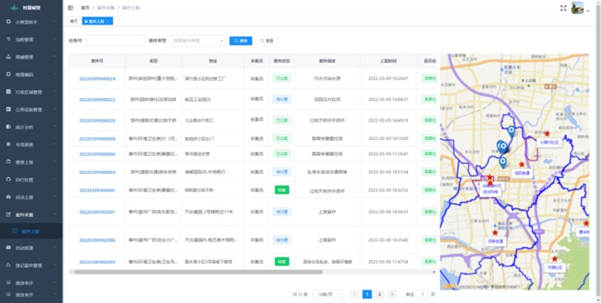This screenshot has width=601, height=303.
Task: Click the 行政区域管理 sidebar icon
Action: pyautogui.click(x=9, y=92)
